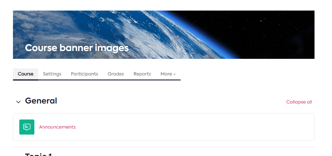Open the More navigation menu

(x=168, y=74)
